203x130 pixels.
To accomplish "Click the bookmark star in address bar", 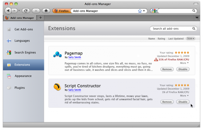I will click(140, 11).
